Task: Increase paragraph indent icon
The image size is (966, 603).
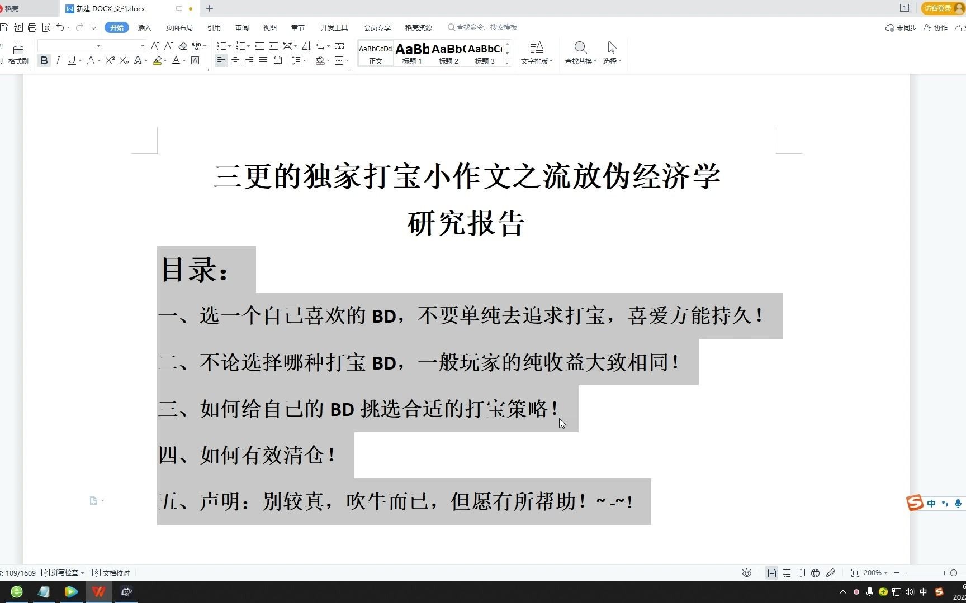Action: [273, 46]
